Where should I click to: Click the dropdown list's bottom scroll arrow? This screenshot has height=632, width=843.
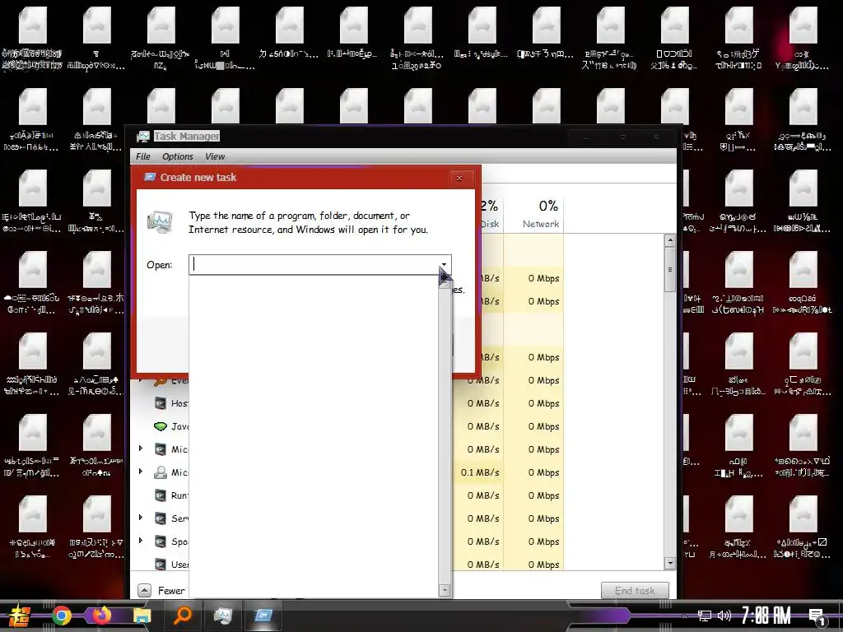pyautogui.click(x=445, y=590)
